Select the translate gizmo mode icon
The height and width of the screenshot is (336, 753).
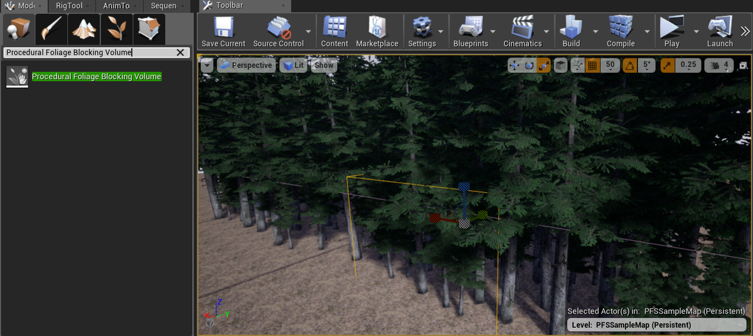point(515,65)
